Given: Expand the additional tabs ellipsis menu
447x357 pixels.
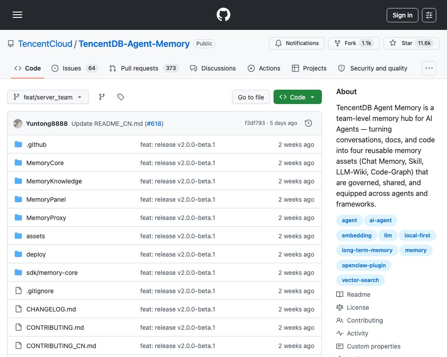Looking at the screenshot, I should click(429, 68).
